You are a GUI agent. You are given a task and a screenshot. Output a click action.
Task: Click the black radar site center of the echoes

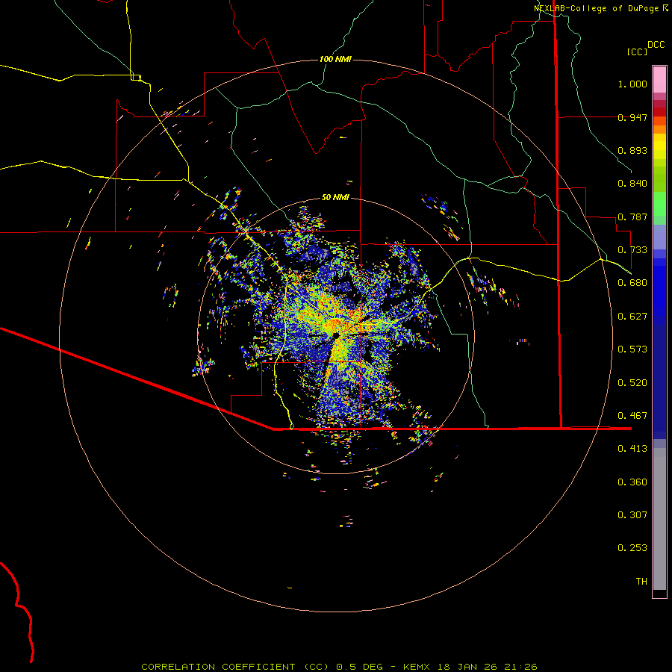(x=335, y=335)
